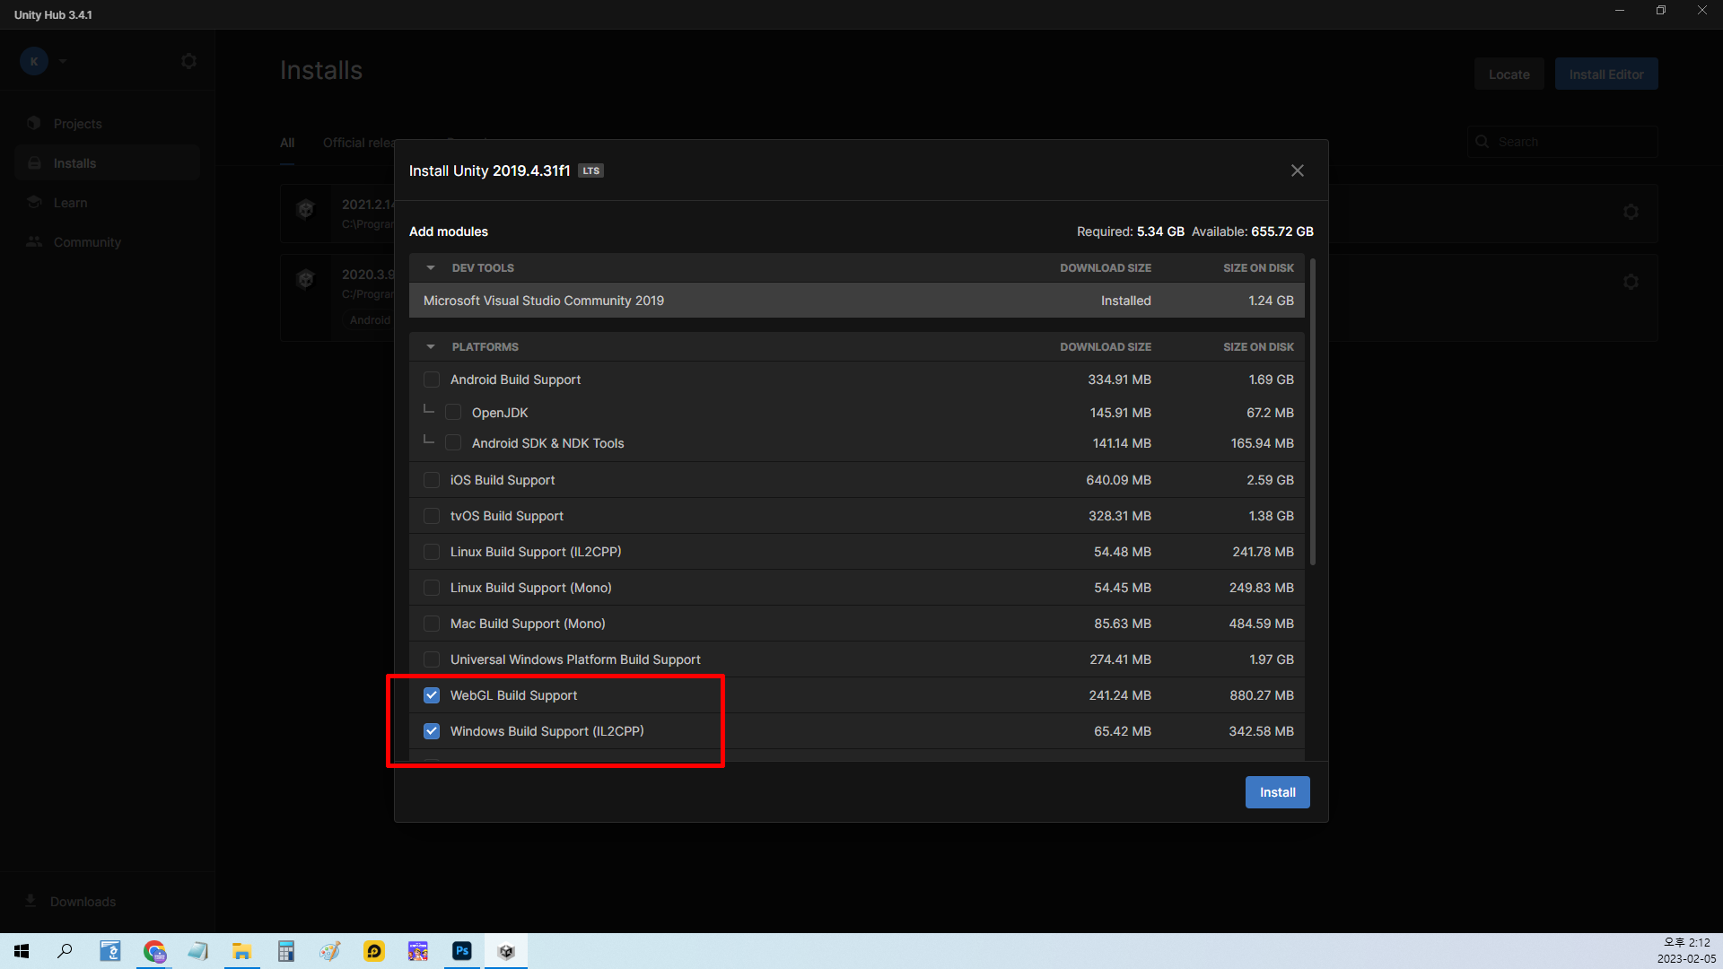Open the Community sidebar item

(86, 242)
